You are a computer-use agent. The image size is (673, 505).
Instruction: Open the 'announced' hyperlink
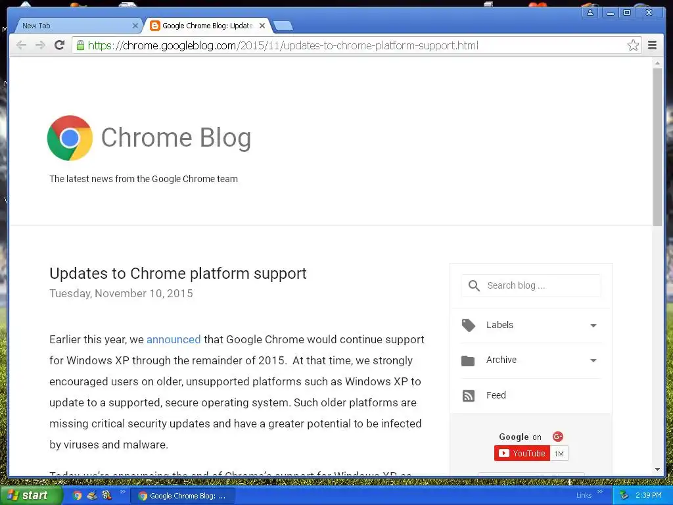(174, 340)
